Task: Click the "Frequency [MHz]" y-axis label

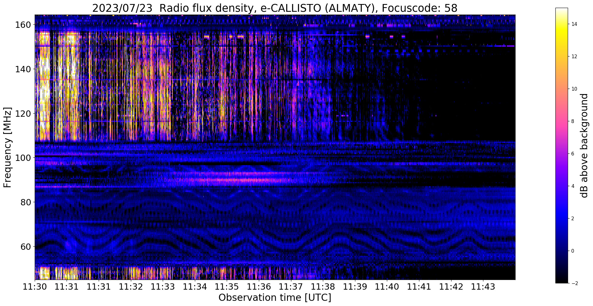Action: pos(8,147)
